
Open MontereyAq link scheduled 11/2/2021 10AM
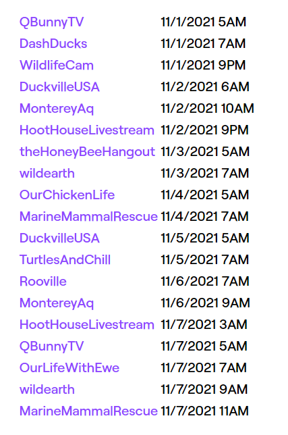57,109
